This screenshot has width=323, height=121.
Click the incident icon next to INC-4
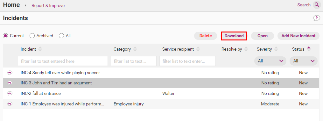click(10, 73)
